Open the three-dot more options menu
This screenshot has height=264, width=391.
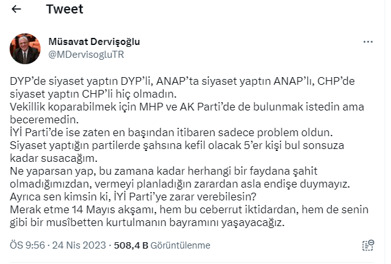coord(368,42)
